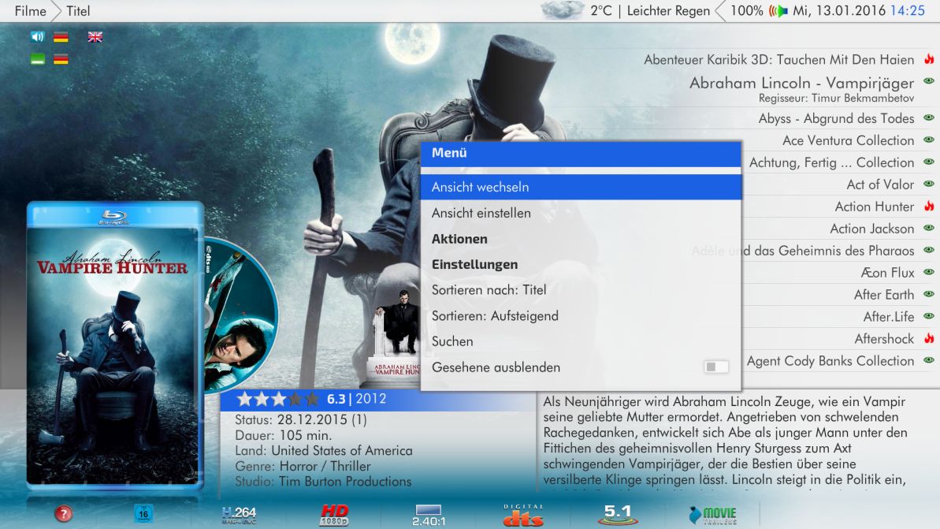Select Action Jackson in the movie list
The width and height of the screenshot is (940, 529).
pos(871,229)
